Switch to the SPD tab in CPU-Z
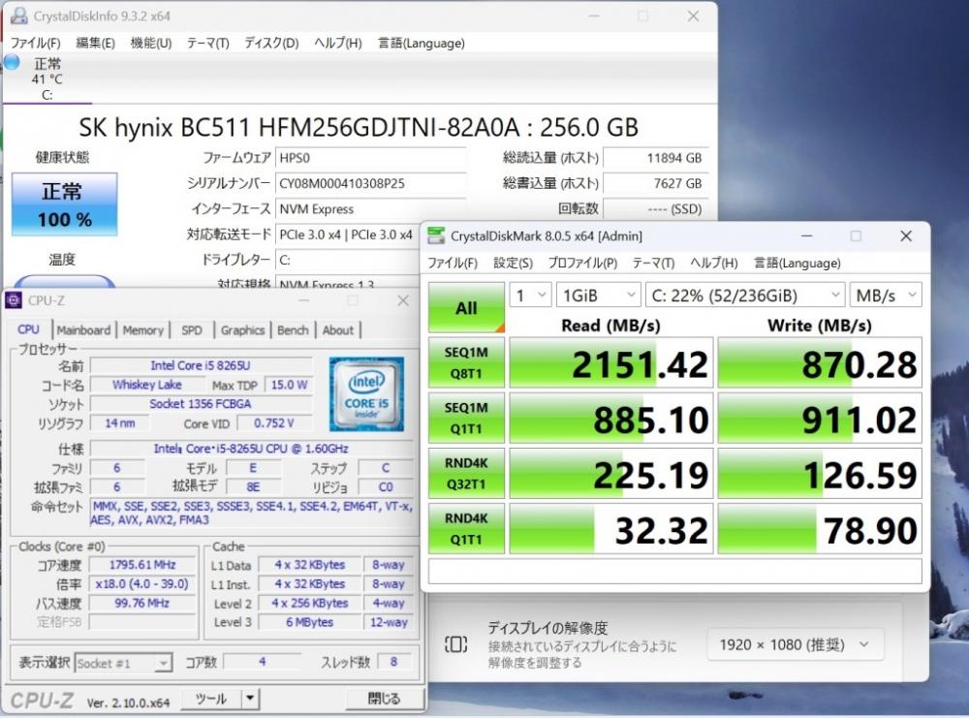This screenshot has height=718, width=969. (x=192, y=330)
